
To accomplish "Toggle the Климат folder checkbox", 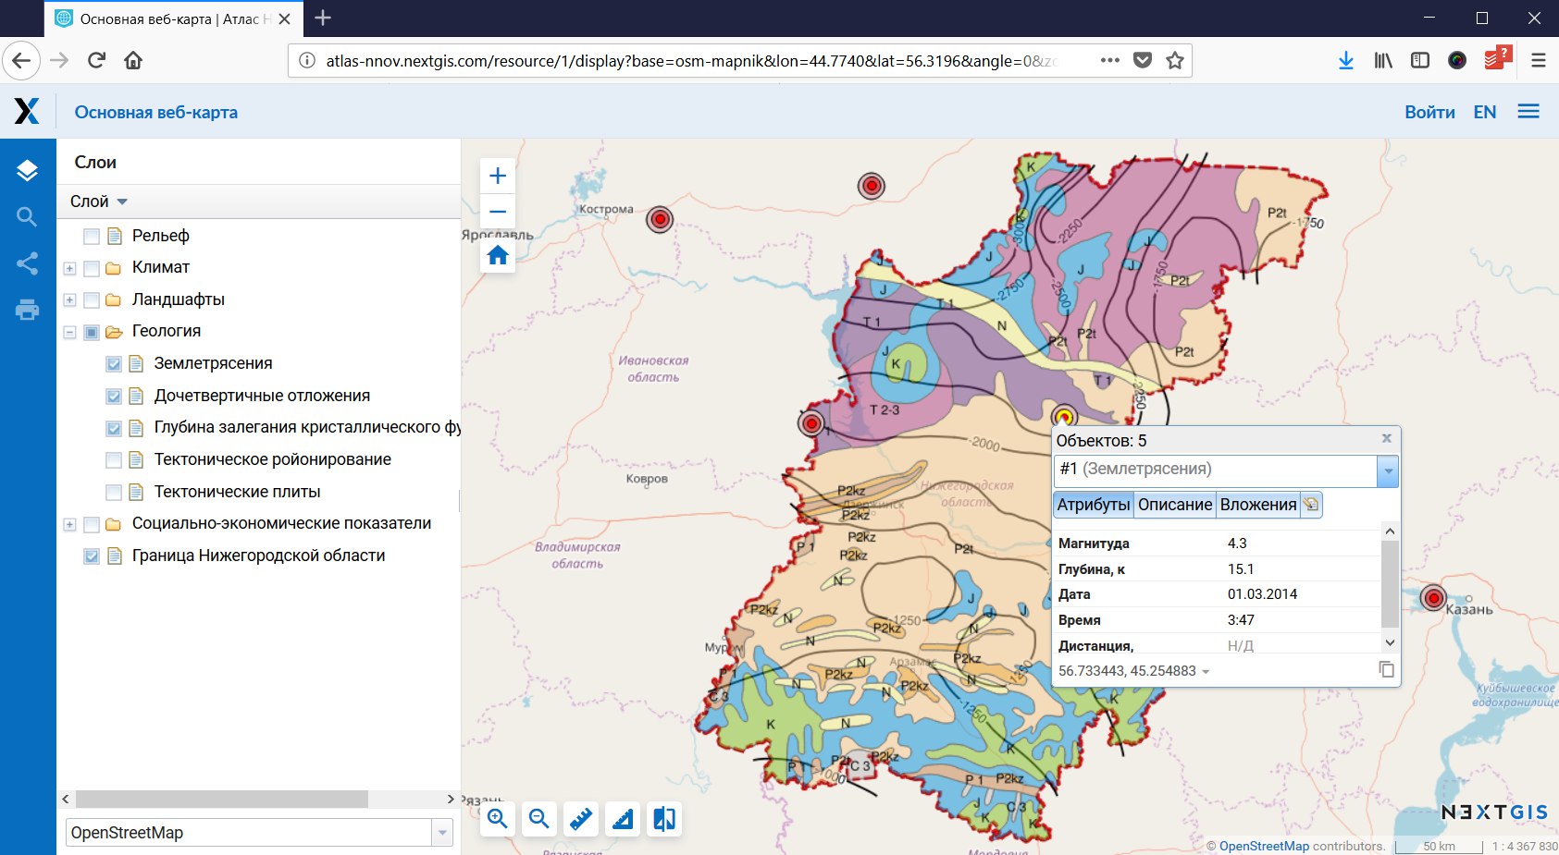I will (92, 268).
